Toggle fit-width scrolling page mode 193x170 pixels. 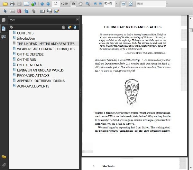(x=124, y=4)
